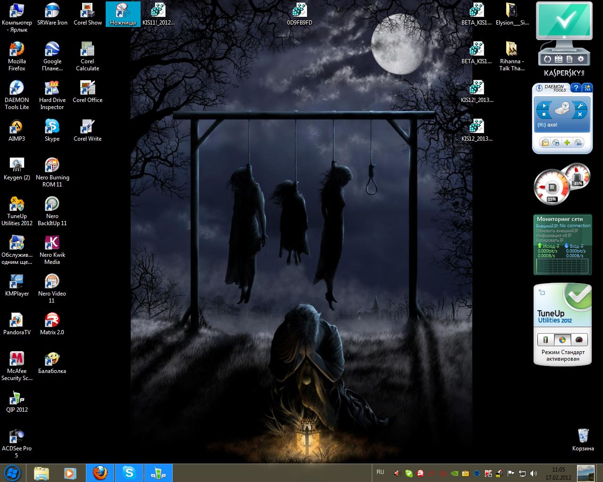Open the Corel Office desktop icon
603x482 pixels.
point(88,92)
